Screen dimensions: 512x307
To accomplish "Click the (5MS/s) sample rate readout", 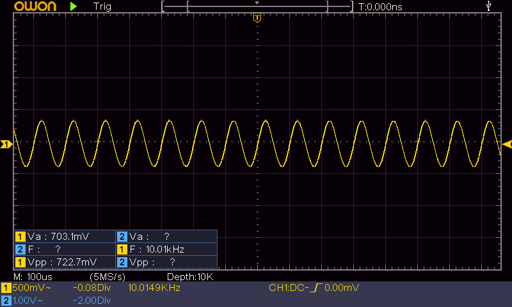I will click(x=108, y=277).
